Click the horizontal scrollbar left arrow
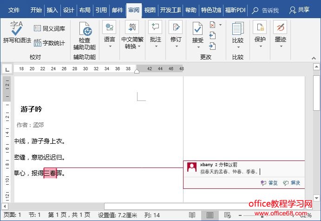Viewport: 321px width, 221px height. click(5, 206)
